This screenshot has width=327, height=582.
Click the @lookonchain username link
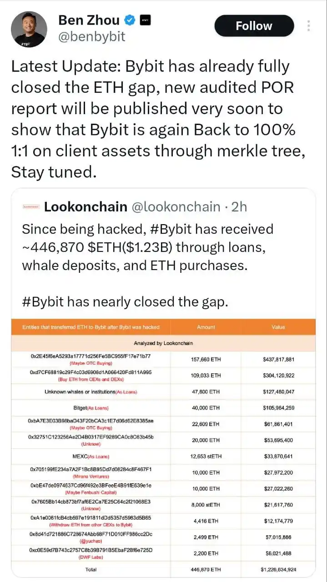175,207
